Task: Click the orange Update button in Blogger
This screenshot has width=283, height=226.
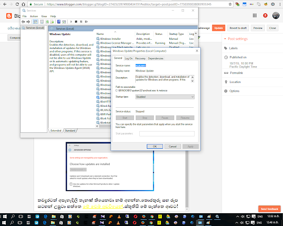Action: [218, 28]
